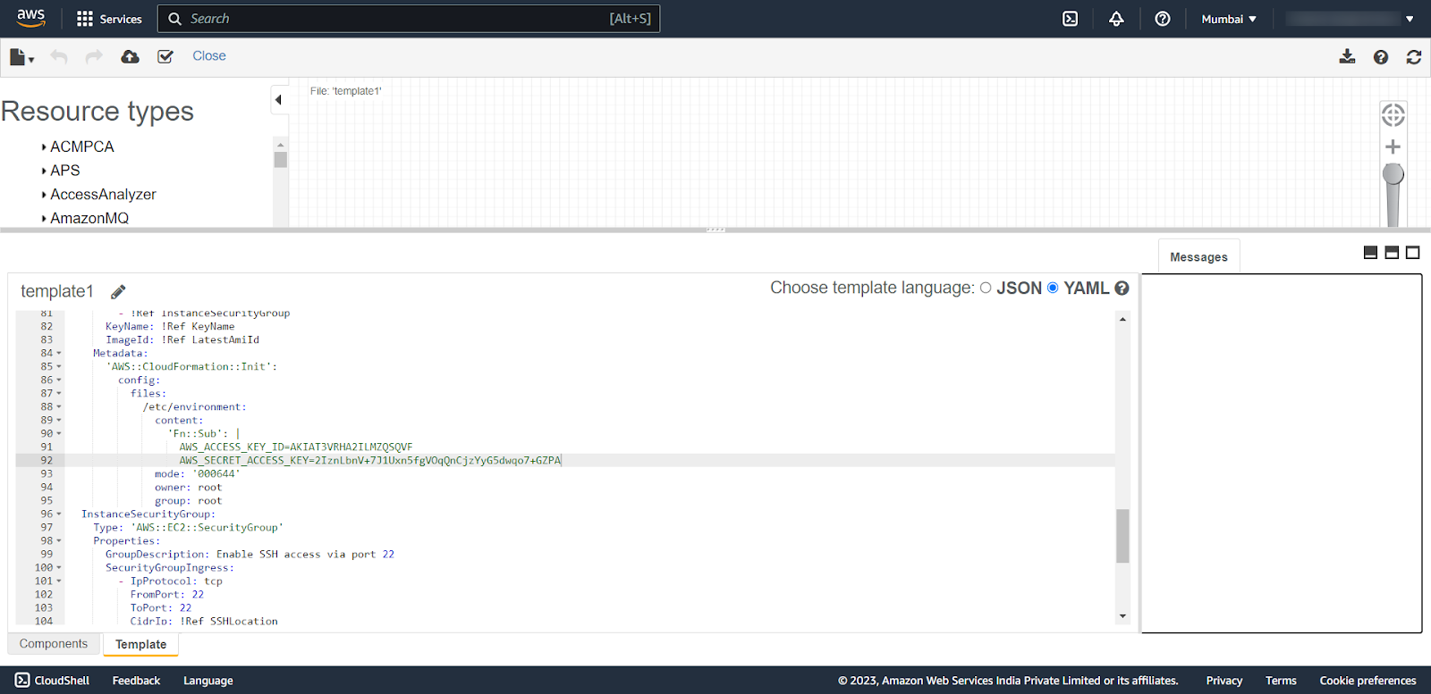Fold code at line 88 /etc/environment
This screenshot has width=1431, height=694.
pyautogui.click(x=59, y=406)
